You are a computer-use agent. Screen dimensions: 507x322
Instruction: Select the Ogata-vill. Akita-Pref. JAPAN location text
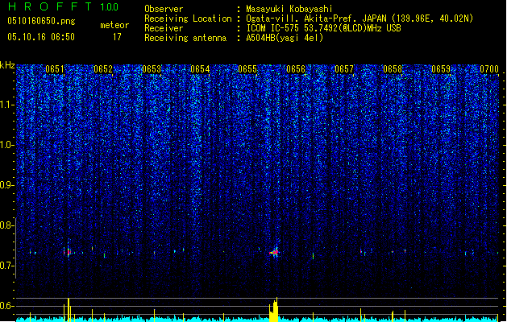[x=359, y=19]
